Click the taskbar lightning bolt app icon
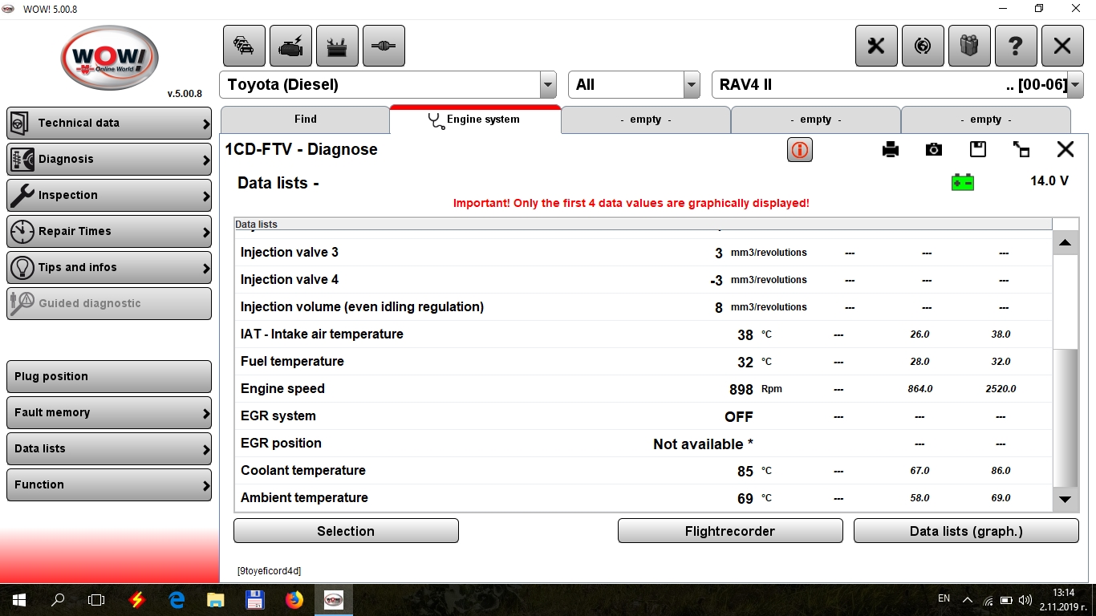 tap(137, 599)
